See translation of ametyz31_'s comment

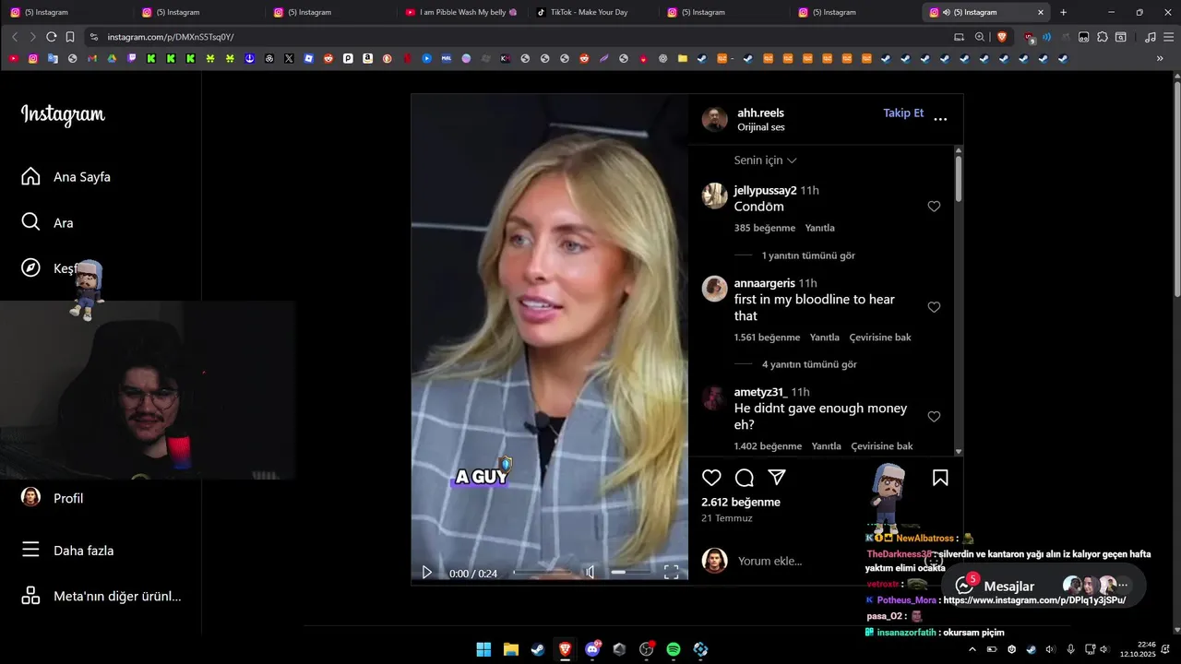point(882,446)
